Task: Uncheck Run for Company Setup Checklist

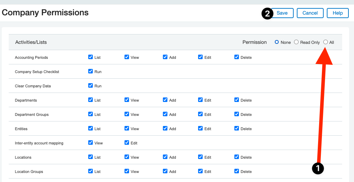Action: point(91,71)
